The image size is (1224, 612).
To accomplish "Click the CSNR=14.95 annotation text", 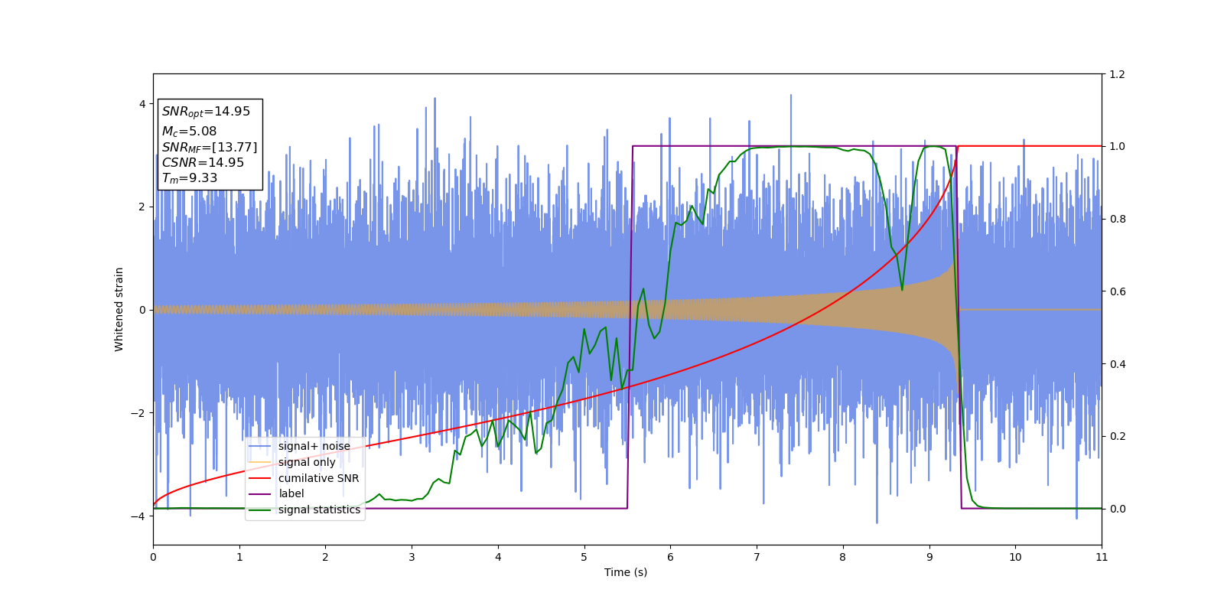I will tap(203, 162).
